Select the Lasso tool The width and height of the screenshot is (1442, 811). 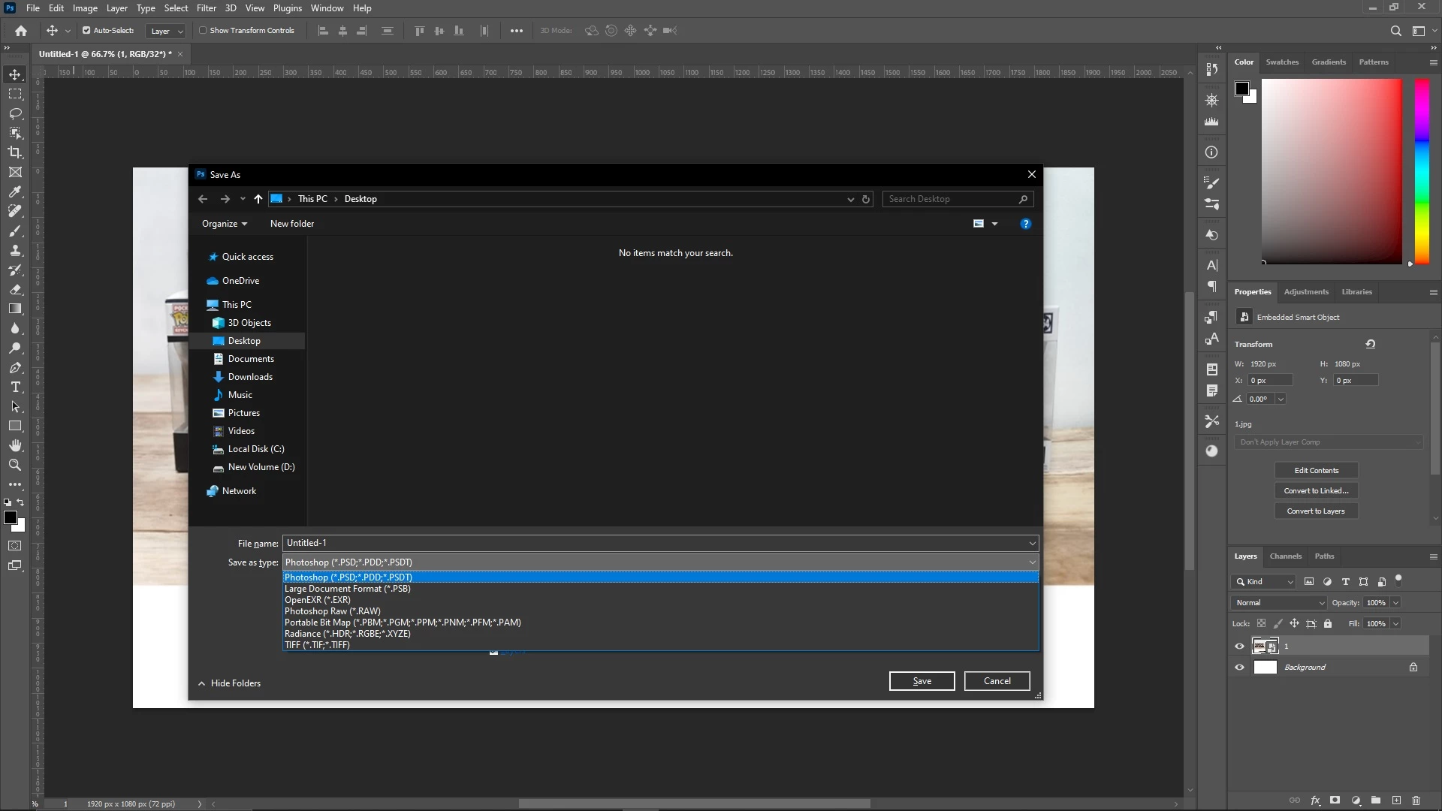click(x=15, y=113)
